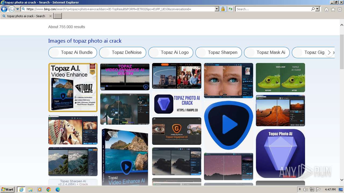The image size is (344, 193).
Task: Open the recent pages dropdown arrow
Action: click(17, 9)
